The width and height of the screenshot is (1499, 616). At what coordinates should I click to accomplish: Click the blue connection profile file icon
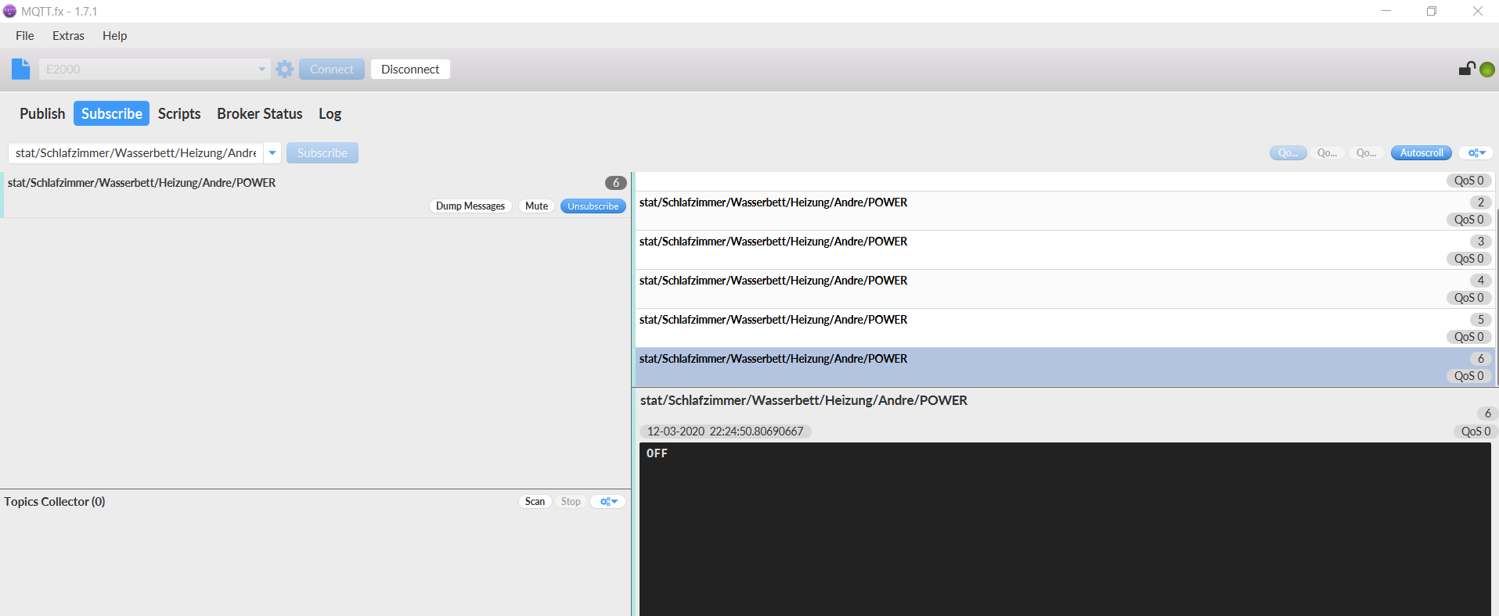(21, 69)
